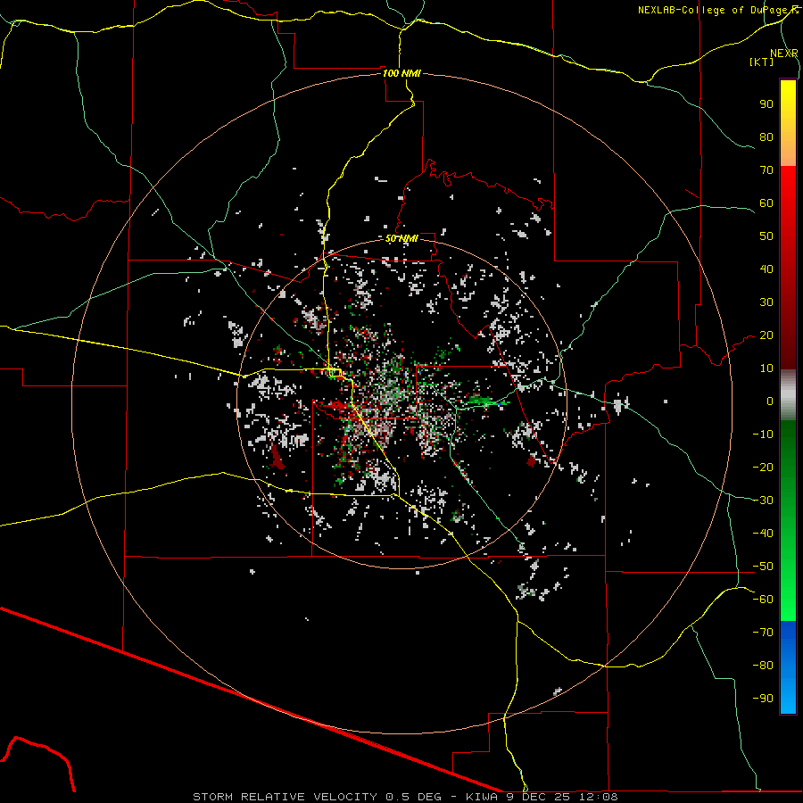Click the 90 value on velocity scale

[x=766, y=104]
